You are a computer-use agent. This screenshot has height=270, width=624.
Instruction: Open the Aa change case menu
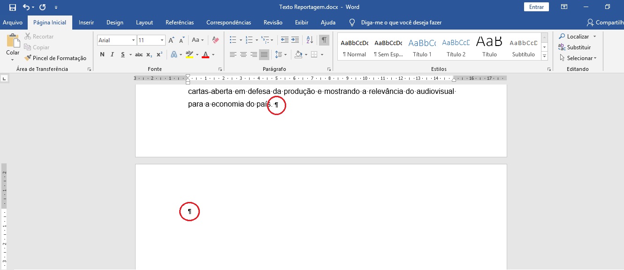198,40
